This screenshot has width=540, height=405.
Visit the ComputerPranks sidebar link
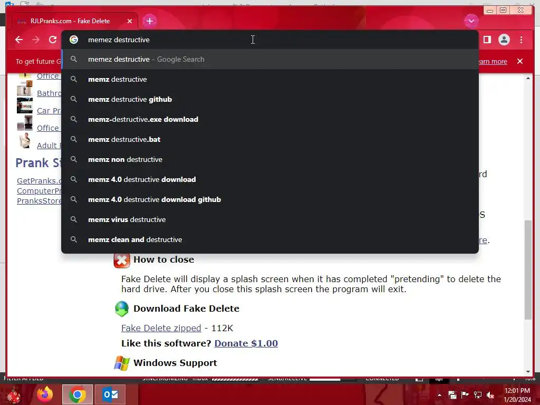39,190
